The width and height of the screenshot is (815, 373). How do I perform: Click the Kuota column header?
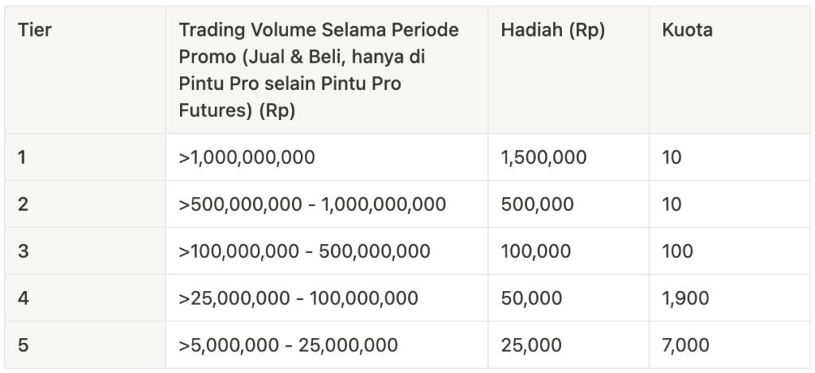(x=687, y=31)
